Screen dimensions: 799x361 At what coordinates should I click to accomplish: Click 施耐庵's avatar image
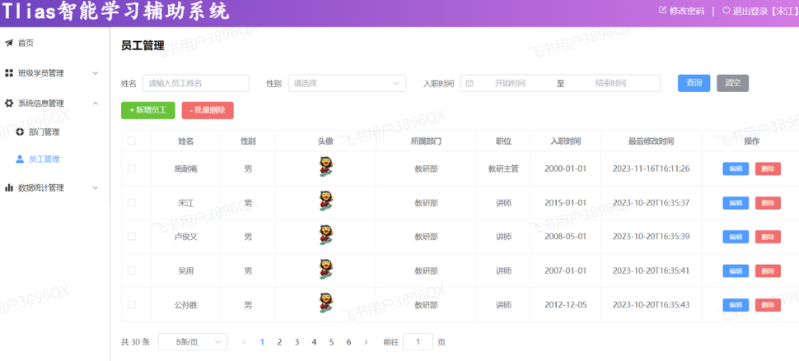tap(325, 167)
